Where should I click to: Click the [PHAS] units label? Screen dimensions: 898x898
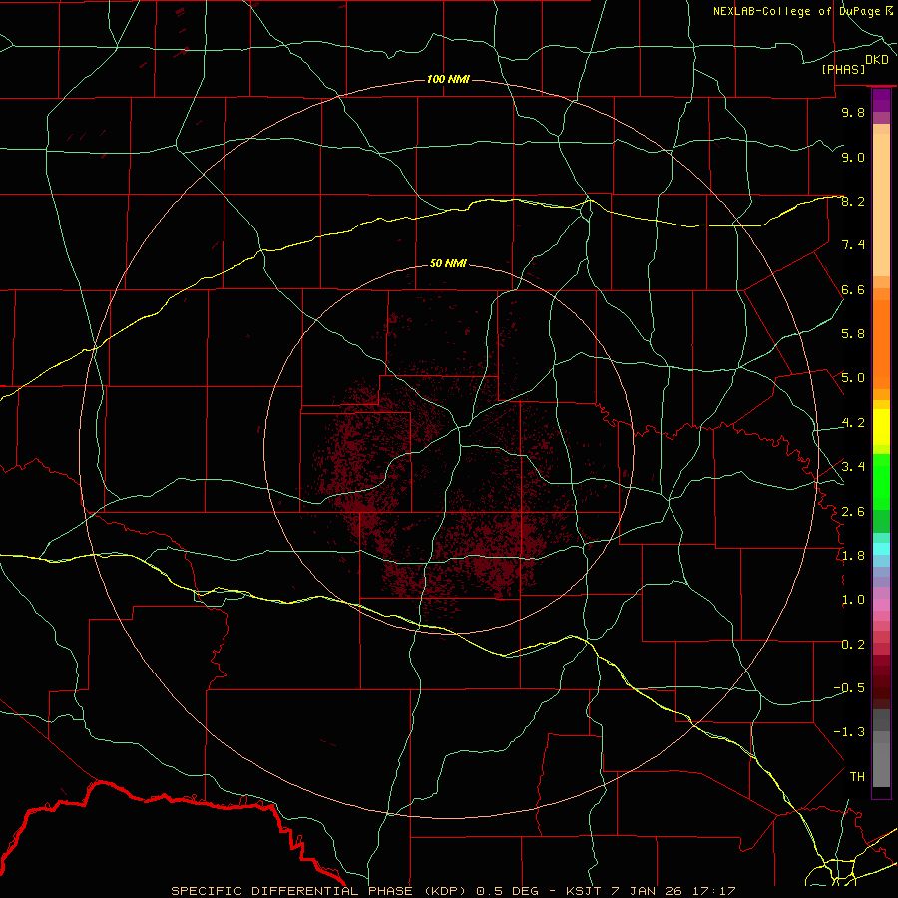(843, 69)
